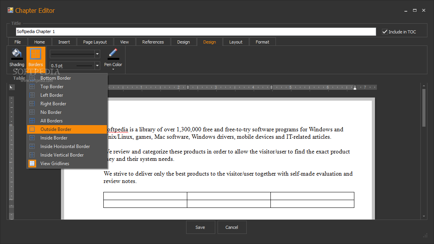
Task: Click the Left Border icon in menu
Action: pyautogui.click(x=32, y=95)
